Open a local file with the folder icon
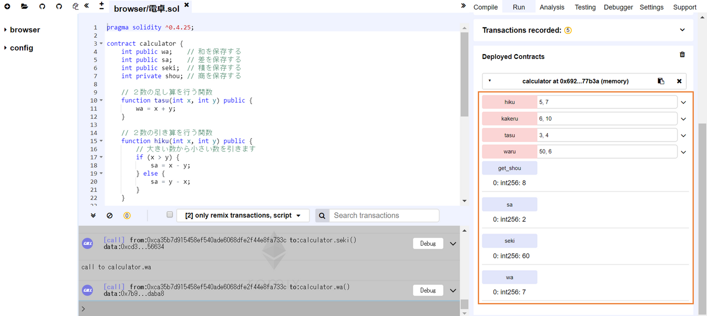Screen dimensions: 707x316 click(25, 7)
